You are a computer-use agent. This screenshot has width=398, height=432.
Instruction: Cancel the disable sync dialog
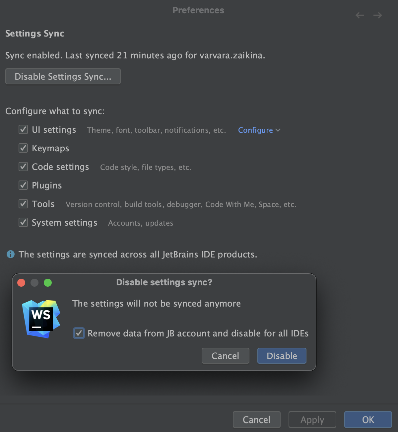coord(225,355)
